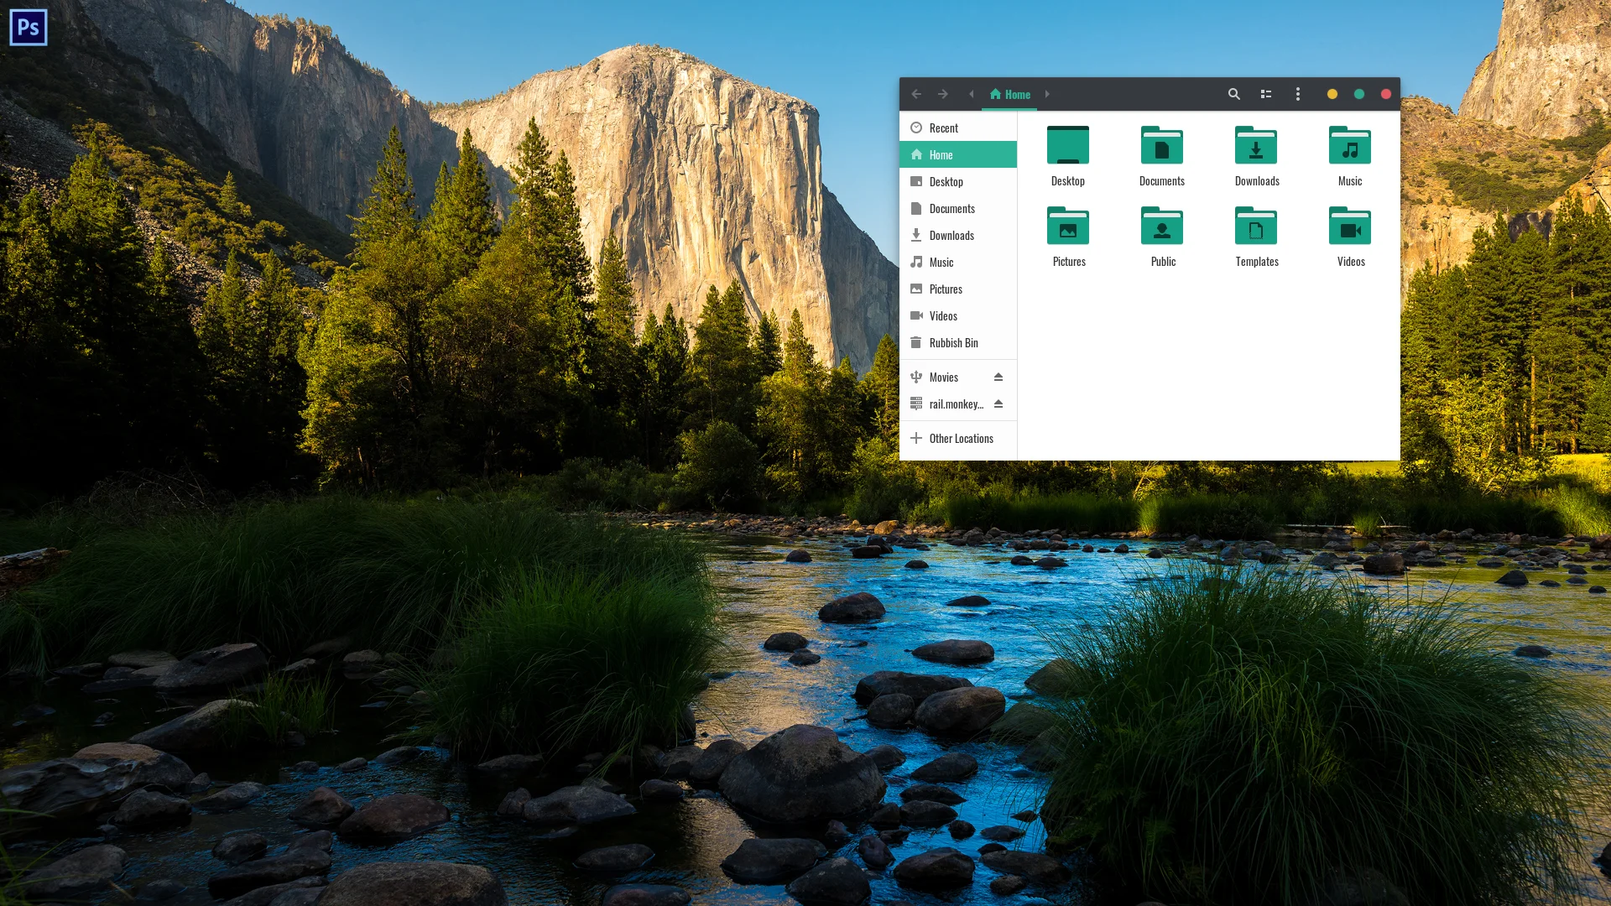Image resolution: width=1611 pixels, height=906 pixels.
Task: Select Downloads in the sidebar
Action: 958,235
